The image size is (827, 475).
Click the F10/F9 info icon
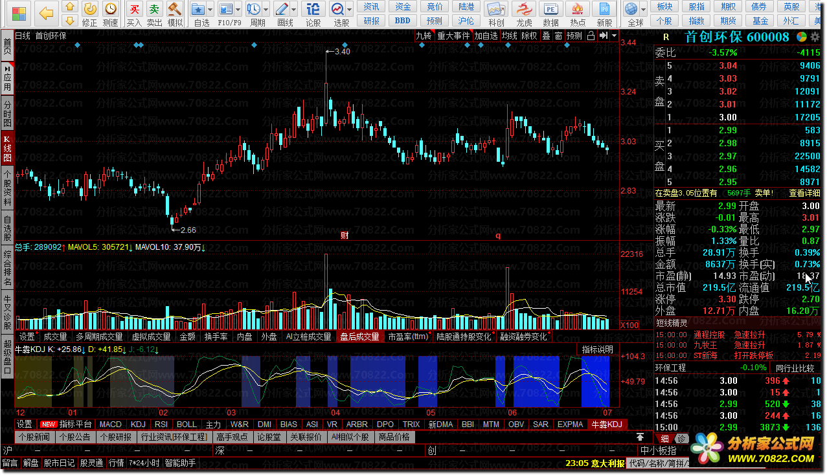[x=226, y=9]
